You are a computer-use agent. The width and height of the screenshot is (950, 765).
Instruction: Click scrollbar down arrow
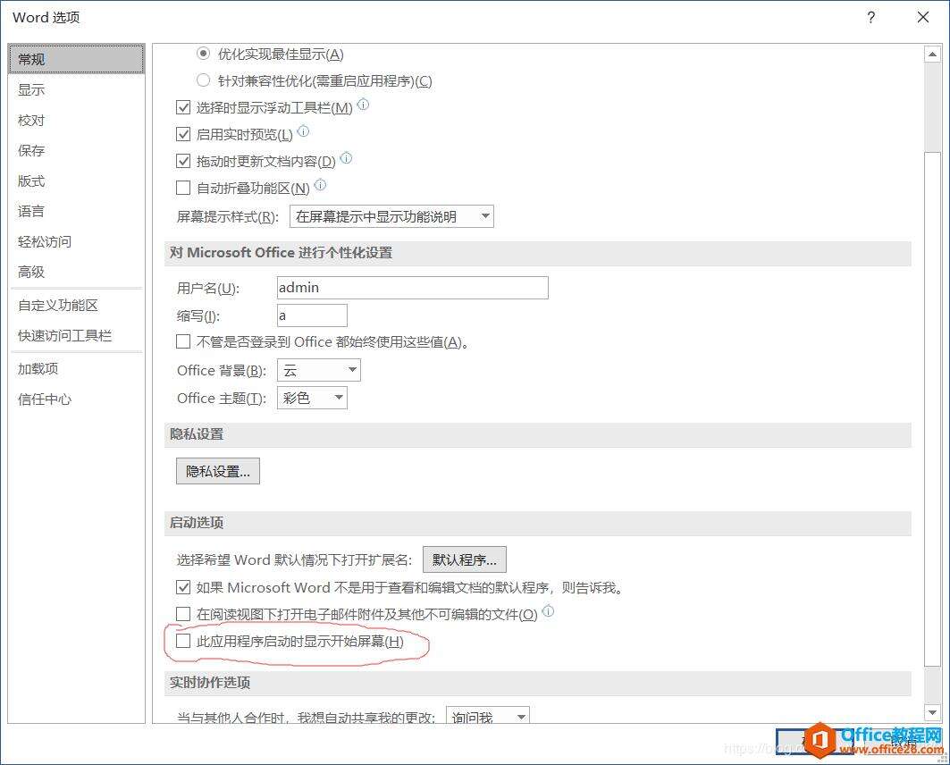(932, 713)
